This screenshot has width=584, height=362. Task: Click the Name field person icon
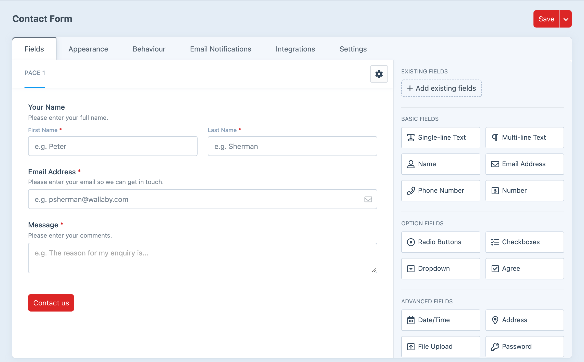point(411,164)
